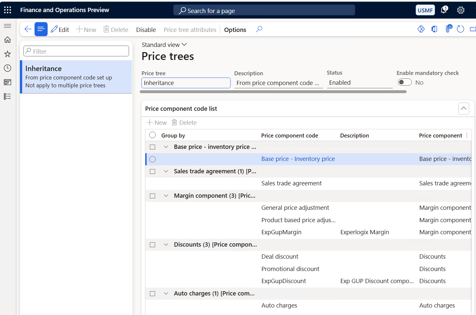Viewport: 476px width, 315px height.
Task: Click the USMF company button
Action: coord(425,10)
